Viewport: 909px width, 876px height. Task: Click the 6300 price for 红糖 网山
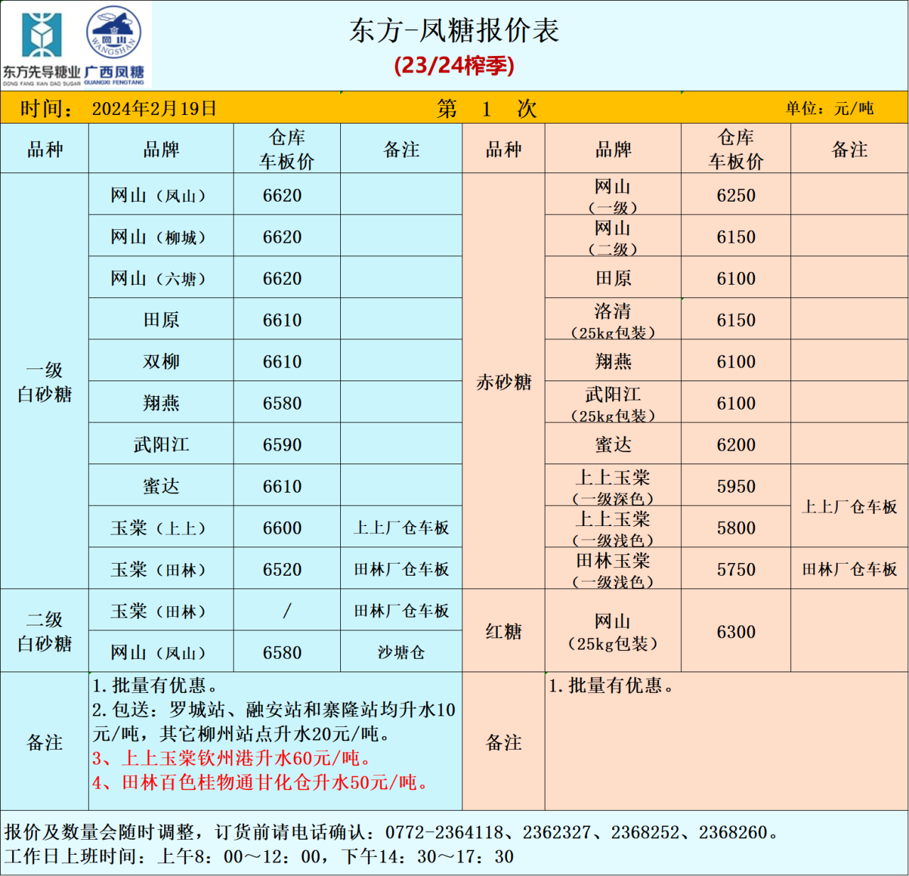(736, 632)
